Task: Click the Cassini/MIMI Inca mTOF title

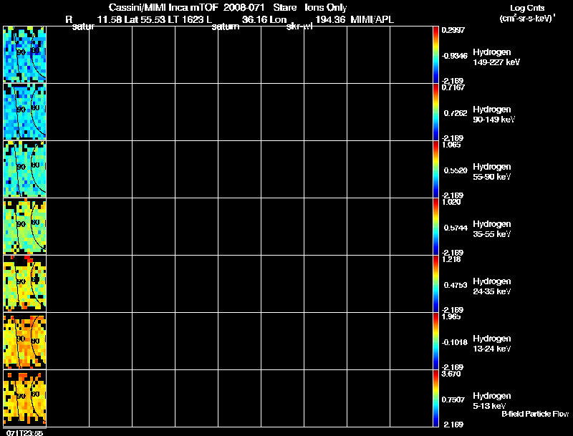Action: click(163, 7)
